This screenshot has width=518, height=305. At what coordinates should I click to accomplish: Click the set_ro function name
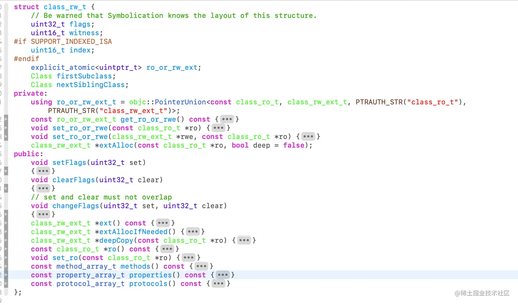click(x=65, y=257)
